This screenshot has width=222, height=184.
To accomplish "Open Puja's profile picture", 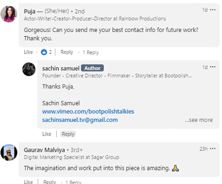I will (9, 14).
